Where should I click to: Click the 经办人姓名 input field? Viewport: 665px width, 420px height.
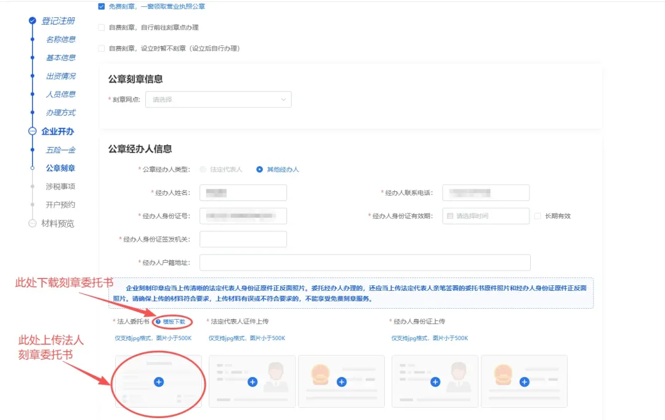(x=243, y=192)
